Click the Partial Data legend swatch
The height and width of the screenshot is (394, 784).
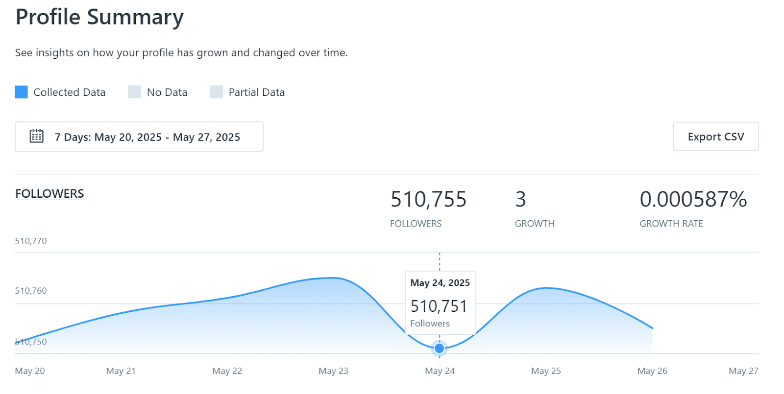coord(217,92)
